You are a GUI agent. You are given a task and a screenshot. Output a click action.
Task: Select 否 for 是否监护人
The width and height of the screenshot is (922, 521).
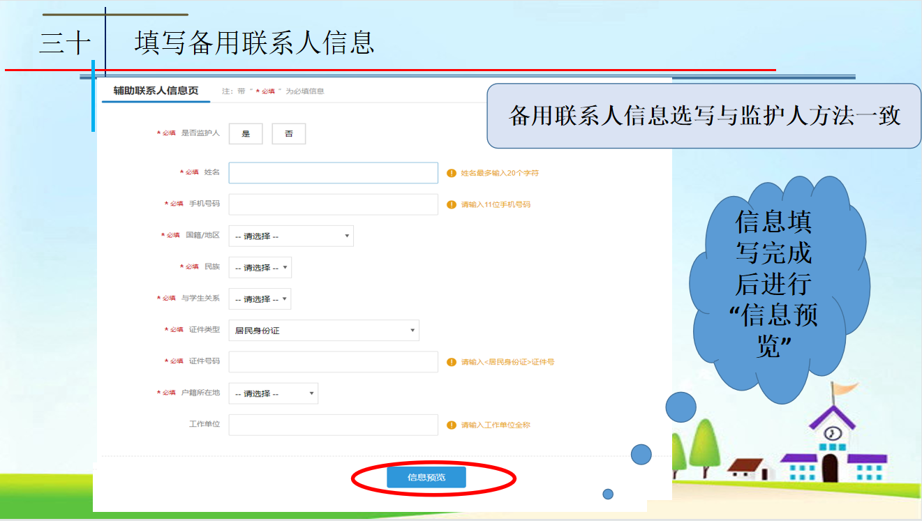tap(289, 134)
